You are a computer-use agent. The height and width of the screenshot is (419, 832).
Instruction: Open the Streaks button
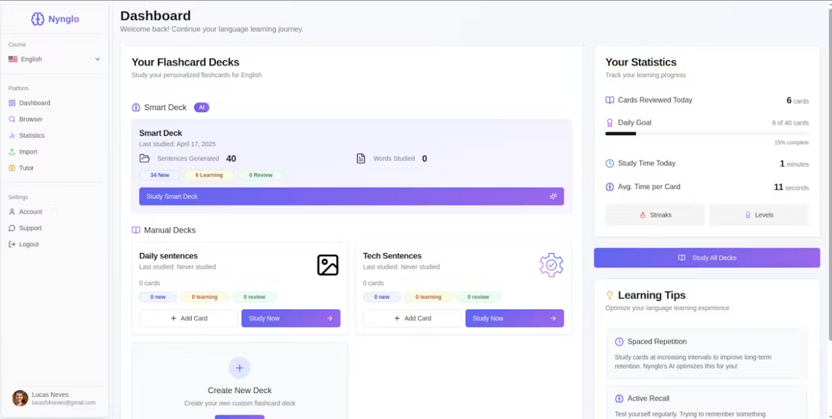655,215
